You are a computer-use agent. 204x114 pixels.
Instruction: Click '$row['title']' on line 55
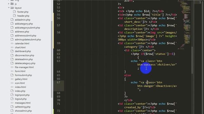(x=153, y=15)
